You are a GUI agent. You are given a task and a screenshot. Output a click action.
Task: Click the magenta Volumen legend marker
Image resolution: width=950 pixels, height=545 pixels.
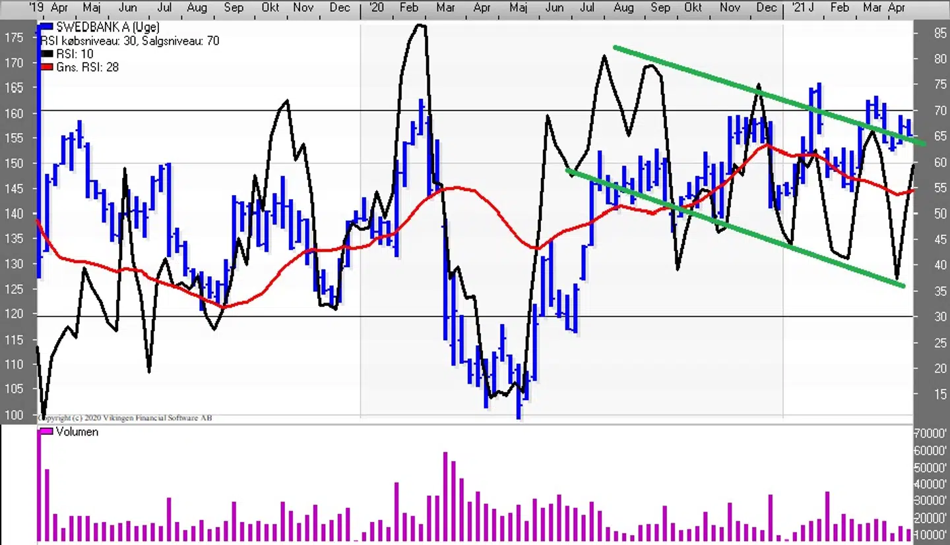click(x=46, y=432)
